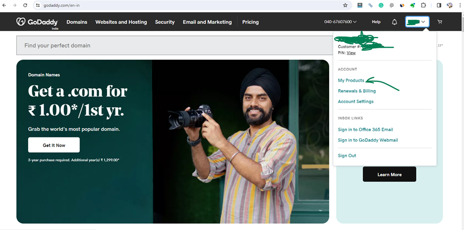View the account PIN
This screenshot has width=464, height=230.
click(351, 53)
